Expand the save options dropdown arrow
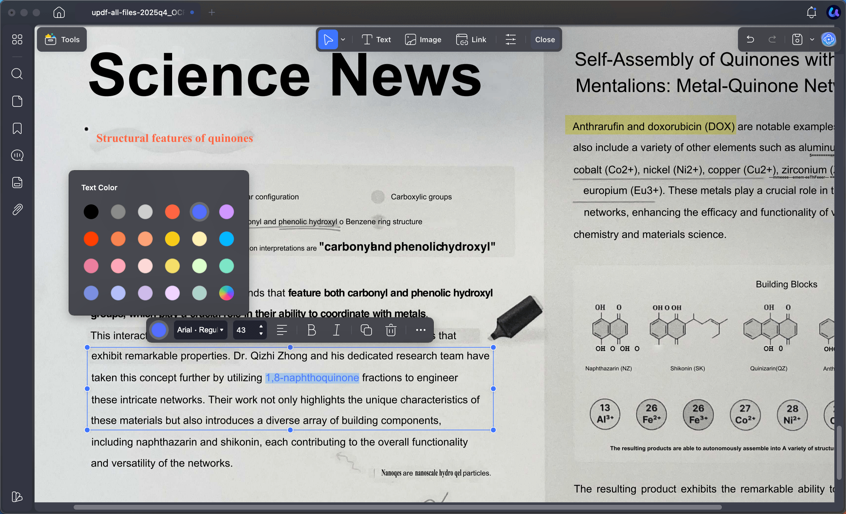The image size is (846, 514). pyautogui.click(x=812, y=39)
